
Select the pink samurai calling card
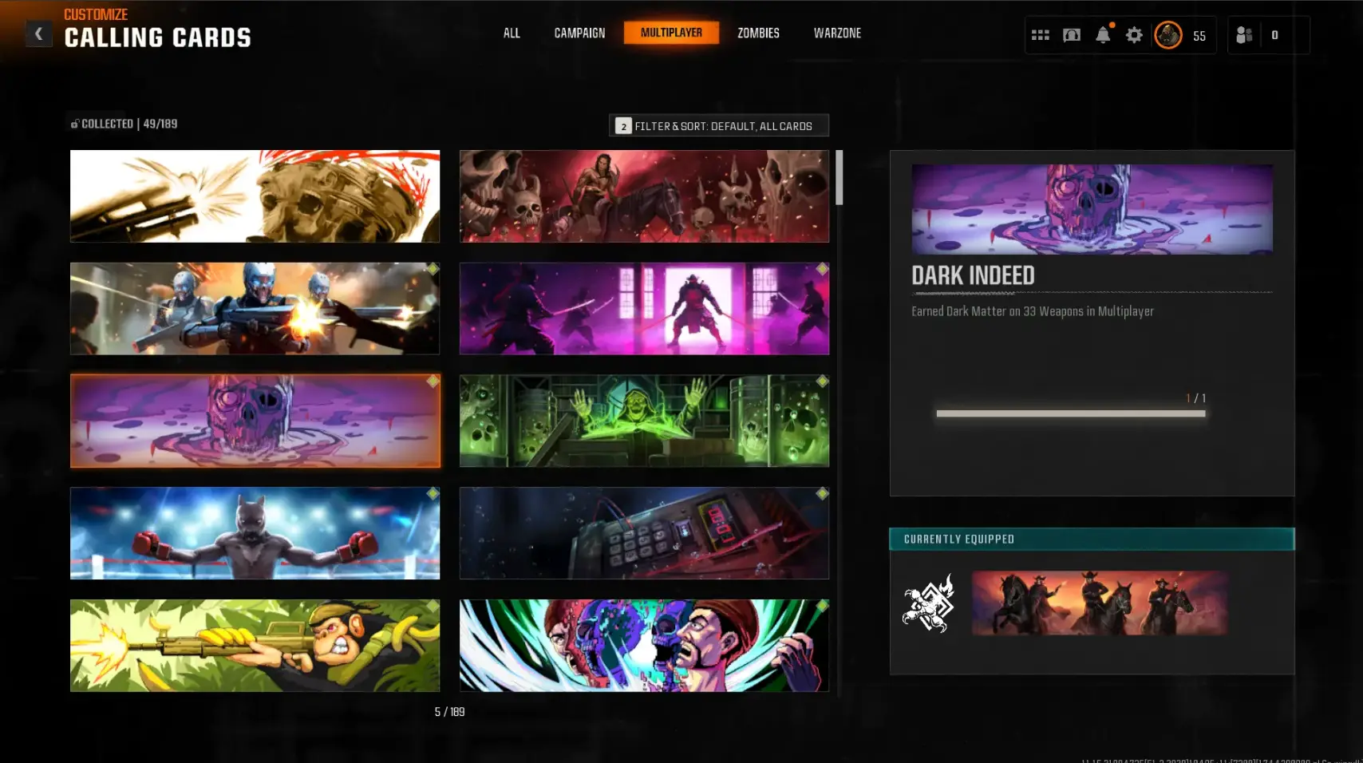pyautogui.click(x=644, y=309)
